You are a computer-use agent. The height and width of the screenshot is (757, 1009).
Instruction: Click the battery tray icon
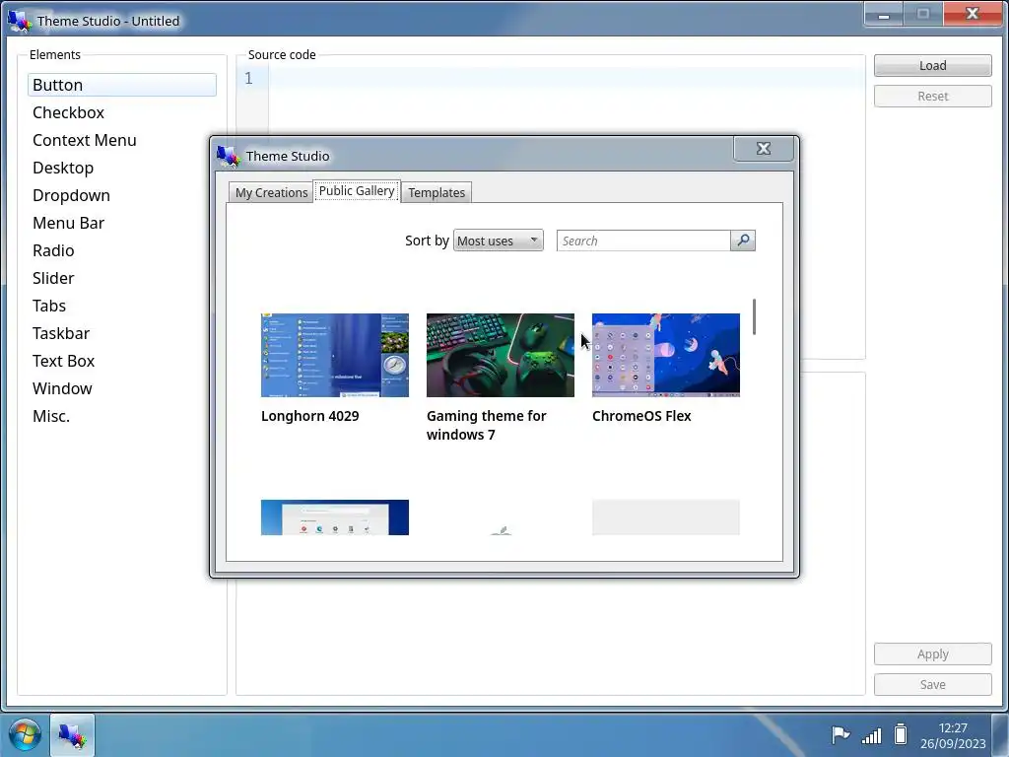[901, 734]
